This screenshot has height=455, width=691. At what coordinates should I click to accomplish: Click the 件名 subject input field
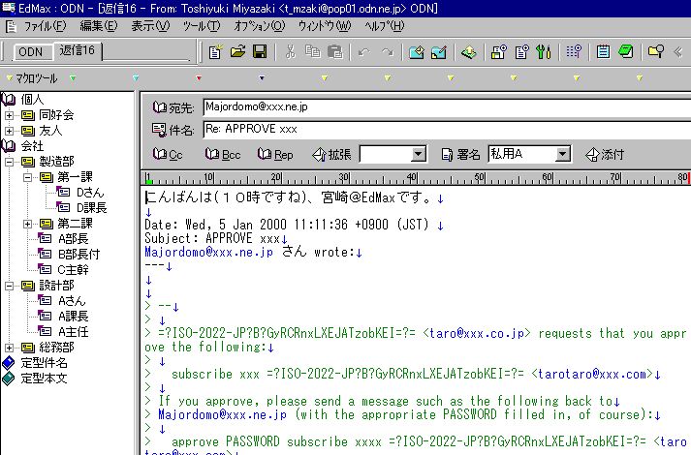pyautogui.click(x=447, y=130)
